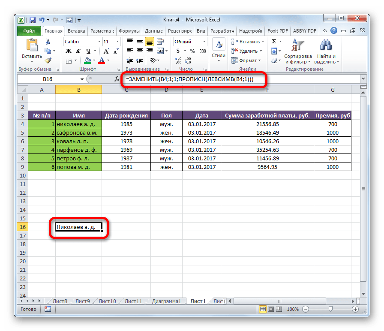Image resolution: width=384 pixels, height=331 pixels.
Task: Click the Удалить cells button
Action: click(x=246, y=51)
